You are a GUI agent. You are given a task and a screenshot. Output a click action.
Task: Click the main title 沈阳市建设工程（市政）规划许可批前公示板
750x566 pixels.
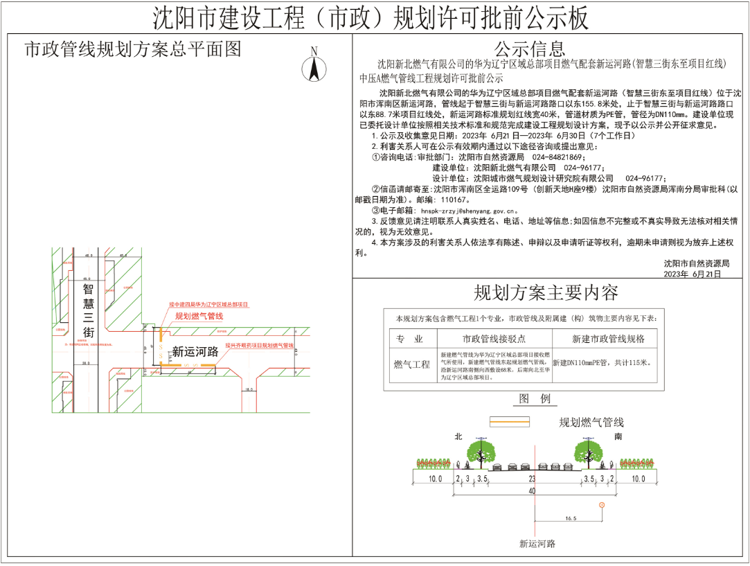point(370,18)
